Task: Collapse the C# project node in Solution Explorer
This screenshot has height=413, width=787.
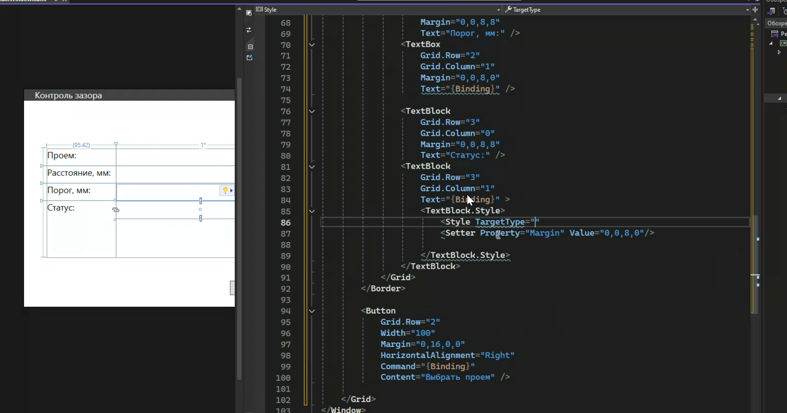Action: [771, 43]
